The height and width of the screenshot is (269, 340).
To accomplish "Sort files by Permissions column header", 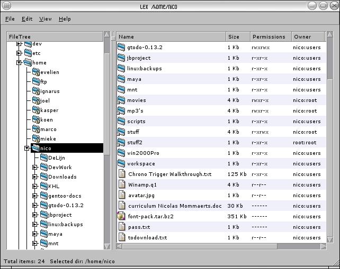I will point(269,37).
